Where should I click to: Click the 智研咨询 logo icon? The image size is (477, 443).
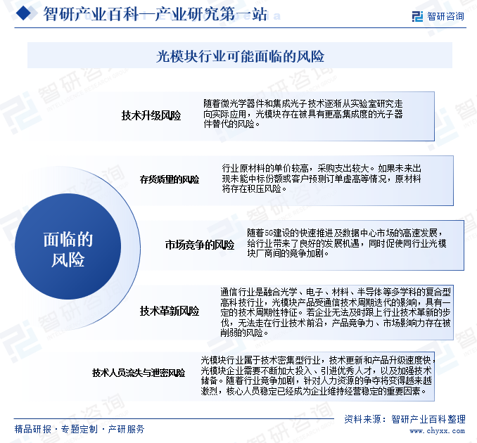pos(417,16)
